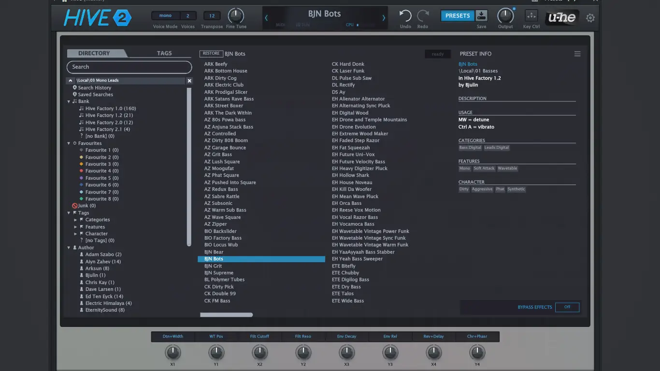Adjust the Output volume knob
This screenshot has width=660, height=371.
505,16
